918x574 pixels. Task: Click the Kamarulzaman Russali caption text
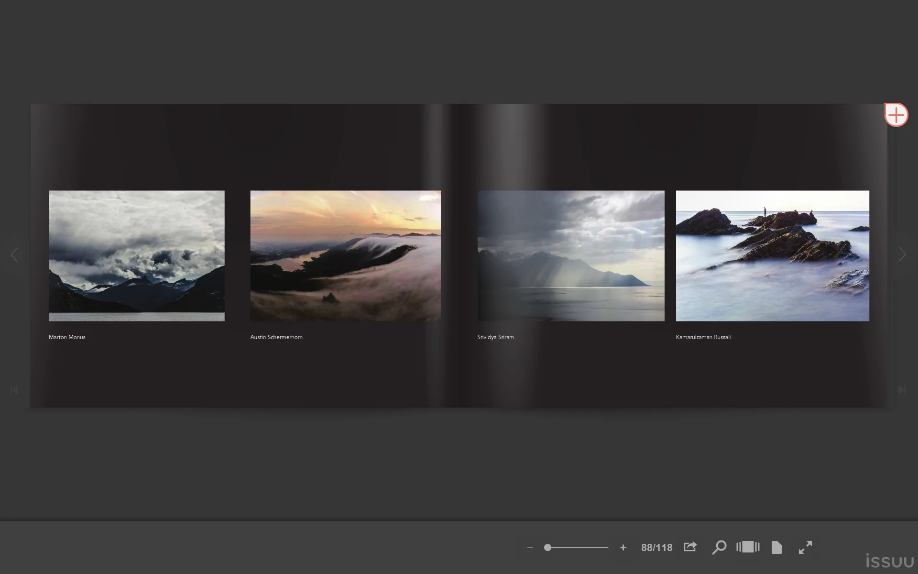[x=703, y=337]
